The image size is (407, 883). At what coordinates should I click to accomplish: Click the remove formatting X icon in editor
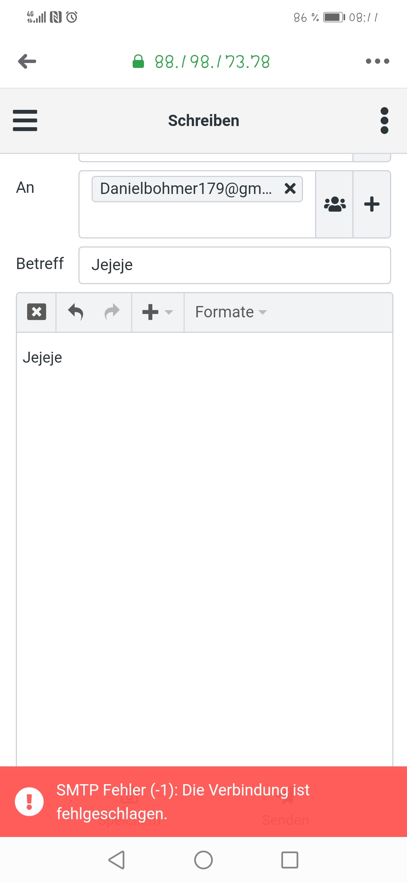tap(37, 312)
